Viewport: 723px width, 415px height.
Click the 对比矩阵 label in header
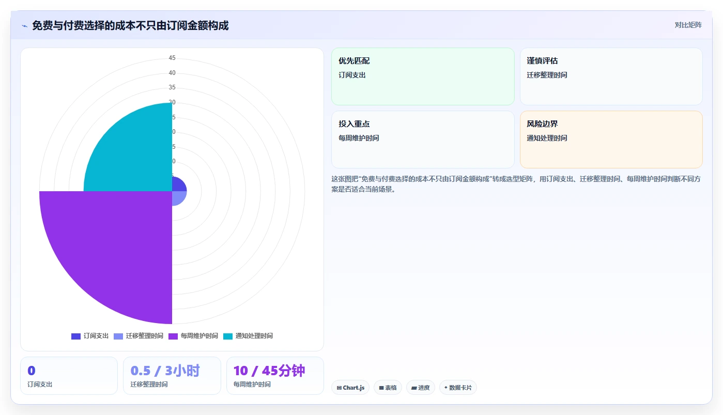point(688,25)
